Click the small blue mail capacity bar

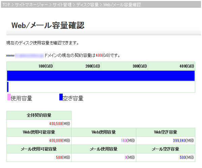coord(8,87)
